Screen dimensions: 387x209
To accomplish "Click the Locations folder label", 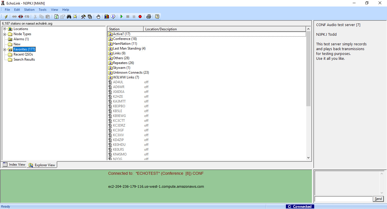I will coord(21,29).
